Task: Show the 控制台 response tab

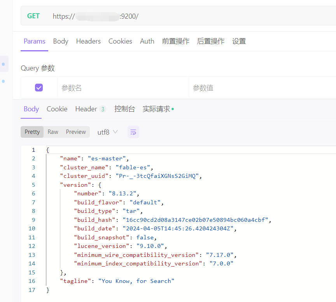Action: [124, 109]
